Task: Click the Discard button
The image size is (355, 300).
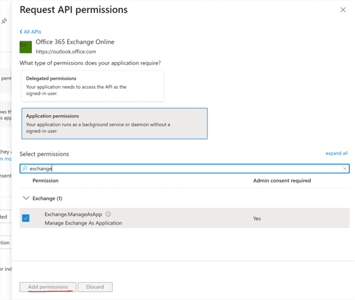Action: pyautogui.click(x=95, y=287)
